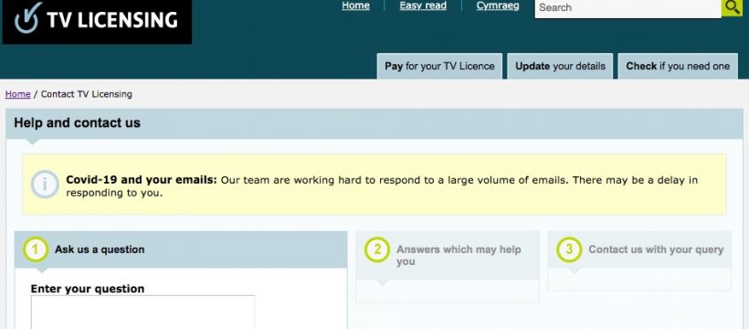Click the Contact TV Licensing breadcrumb text
The width and height of the screenshot is (749, 329).
tap(87, 94)
